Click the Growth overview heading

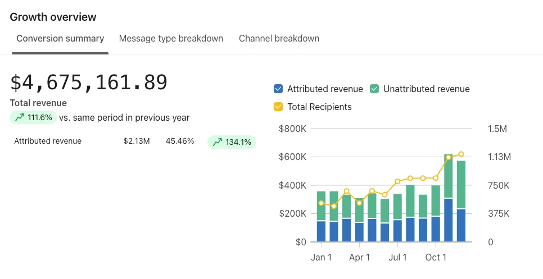(x=53, y=17)
